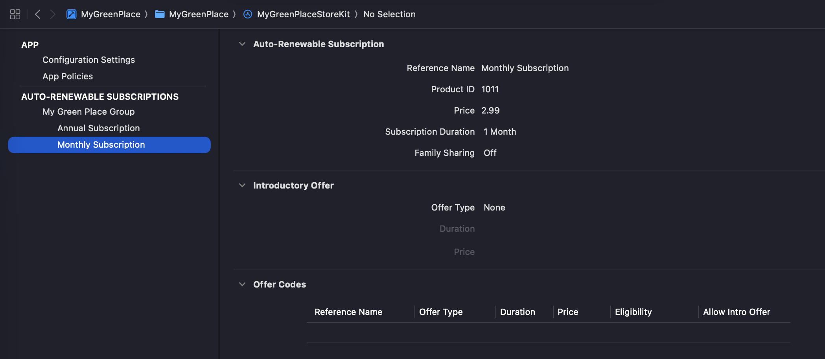This screenshot has width=825, height=359.
Task: Collapse the Offer Codes section
Action: point(242,284)
